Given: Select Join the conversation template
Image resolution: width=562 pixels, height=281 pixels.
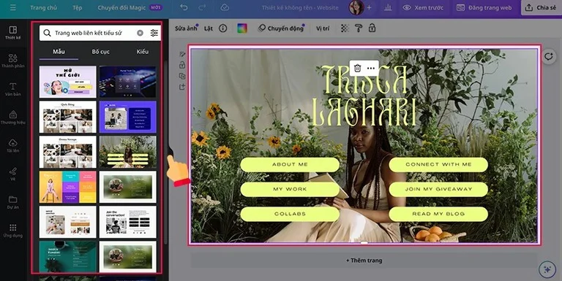Looking at the screenshot, I should (127, 222).
